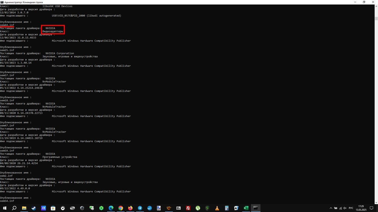Switch input language via РУС indicator
The height and width of the screenshot is (212, 378).
351,208
